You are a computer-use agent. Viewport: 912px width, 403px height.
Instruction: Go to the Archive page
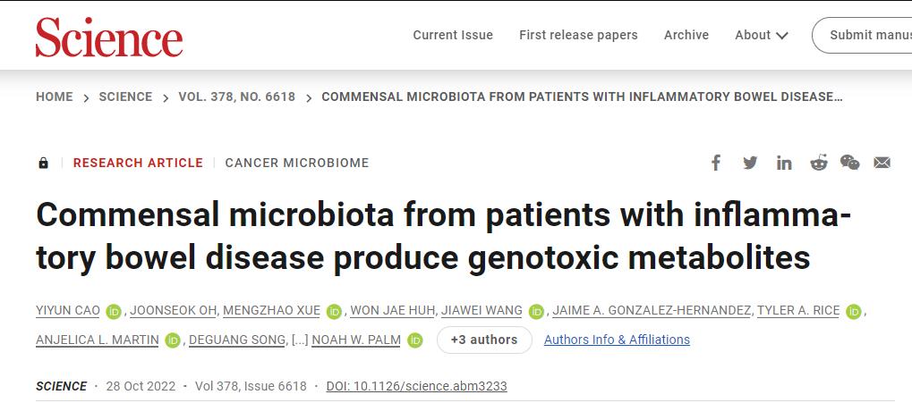(686, 35)
